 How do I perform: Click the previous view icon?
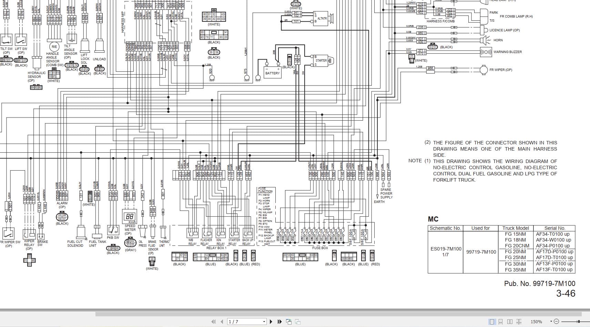(x=289, y=321)
